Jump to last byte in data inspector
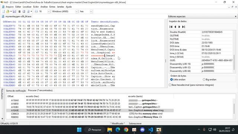Image resolution: width=238 pixels, height=134 pixels. (183, 27)
